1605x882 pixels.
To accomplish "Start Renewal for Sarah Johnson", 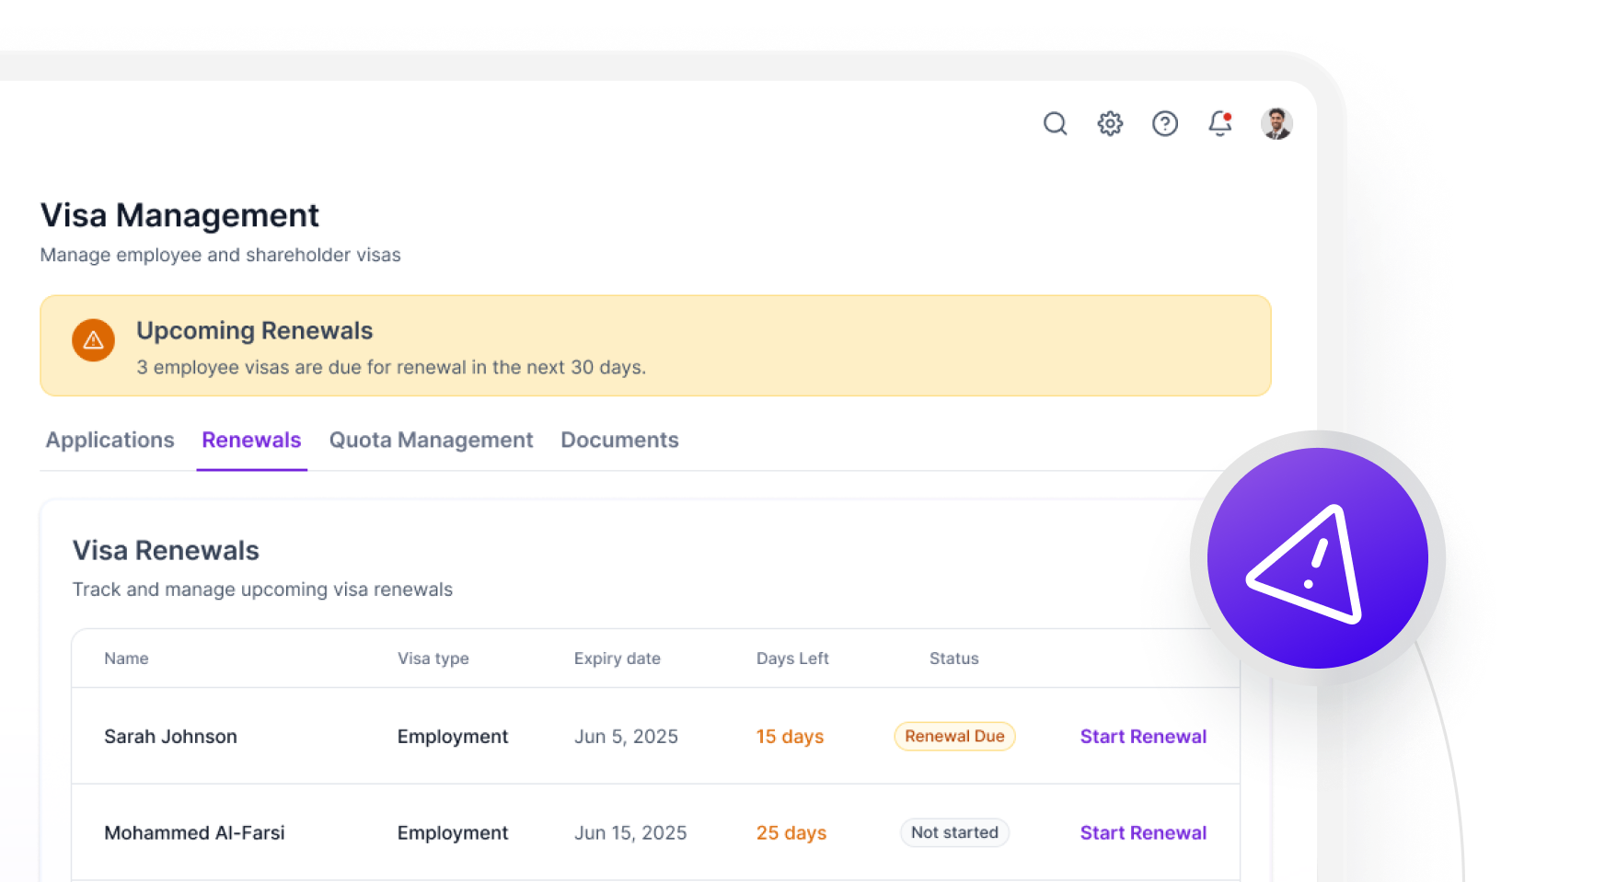I will tap(1143, 737).
